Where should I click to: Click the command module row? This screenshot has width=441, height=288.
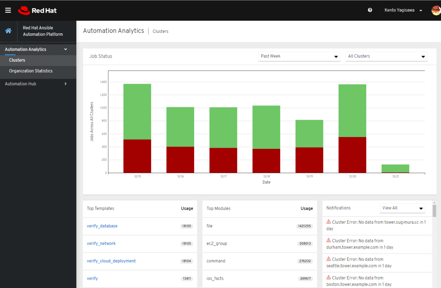pos(259,261)
